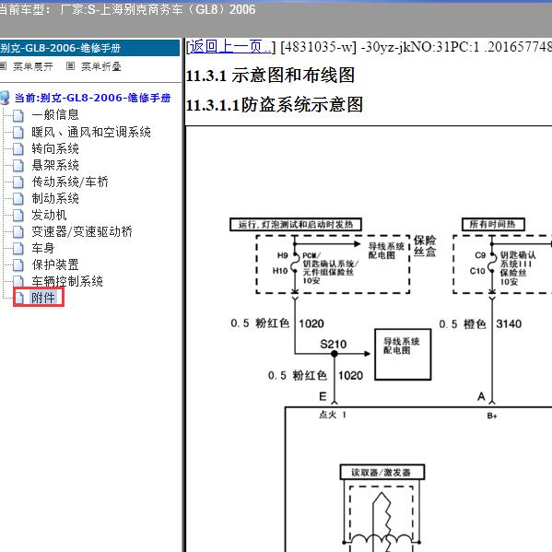Click the page icon beside 变速器/变速驱动桥
The width and height of the screenshot is (552, 552).
click(x=18, y=231)
